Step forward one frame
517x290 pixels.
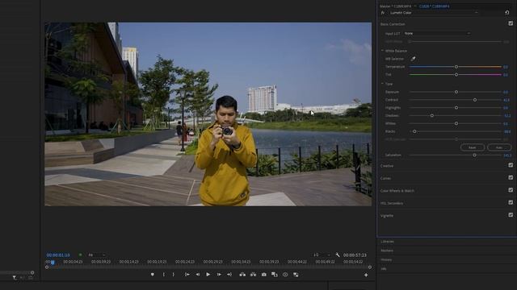point(219,275)
